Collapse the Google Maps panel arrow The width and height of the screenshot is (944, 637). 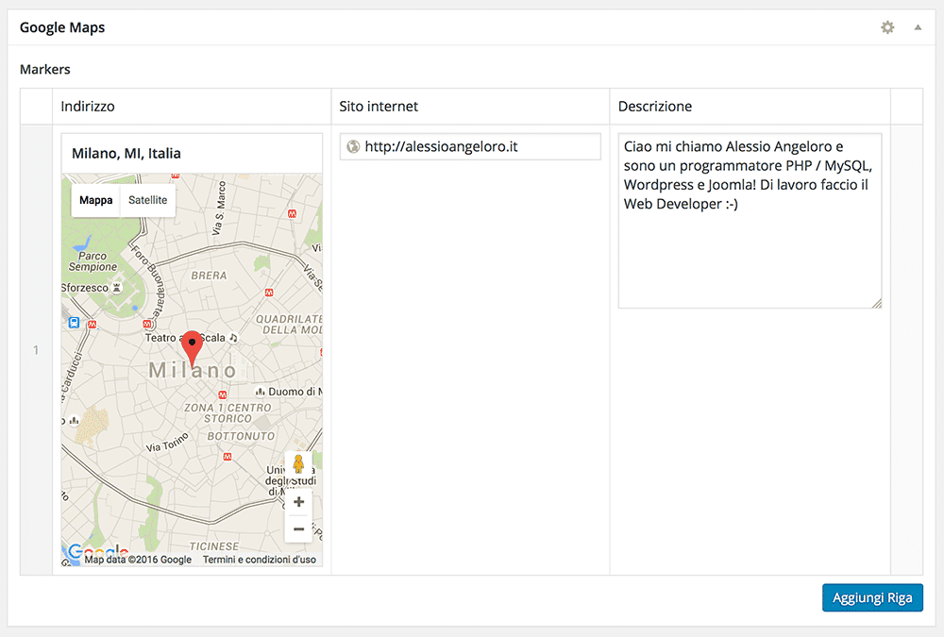[x=918, y=27]
